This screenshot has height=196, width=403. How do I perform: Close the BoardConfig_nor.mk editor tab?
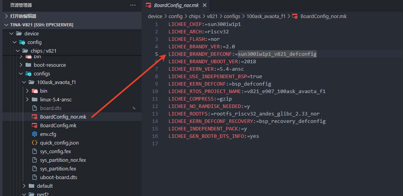[204, 5]
